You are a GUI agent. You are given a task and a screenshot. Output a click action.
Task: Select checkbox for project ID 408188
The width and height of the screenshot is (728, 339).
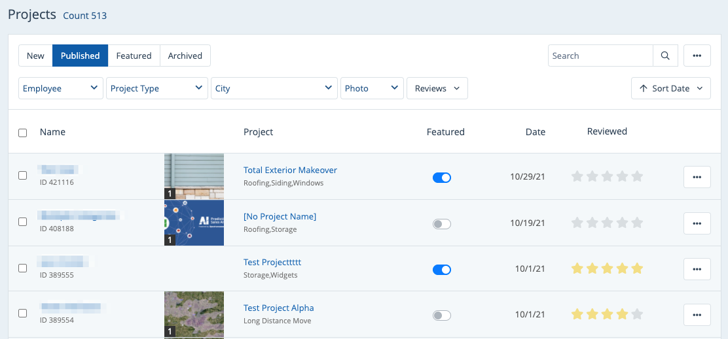23,222
